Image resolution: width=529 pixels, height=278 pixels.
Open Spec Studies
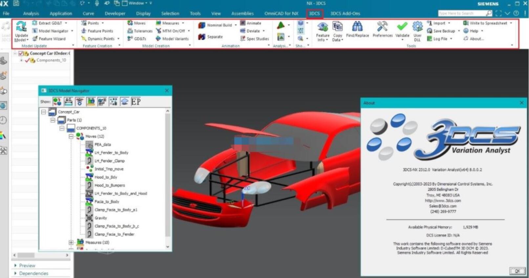[255, 39]
